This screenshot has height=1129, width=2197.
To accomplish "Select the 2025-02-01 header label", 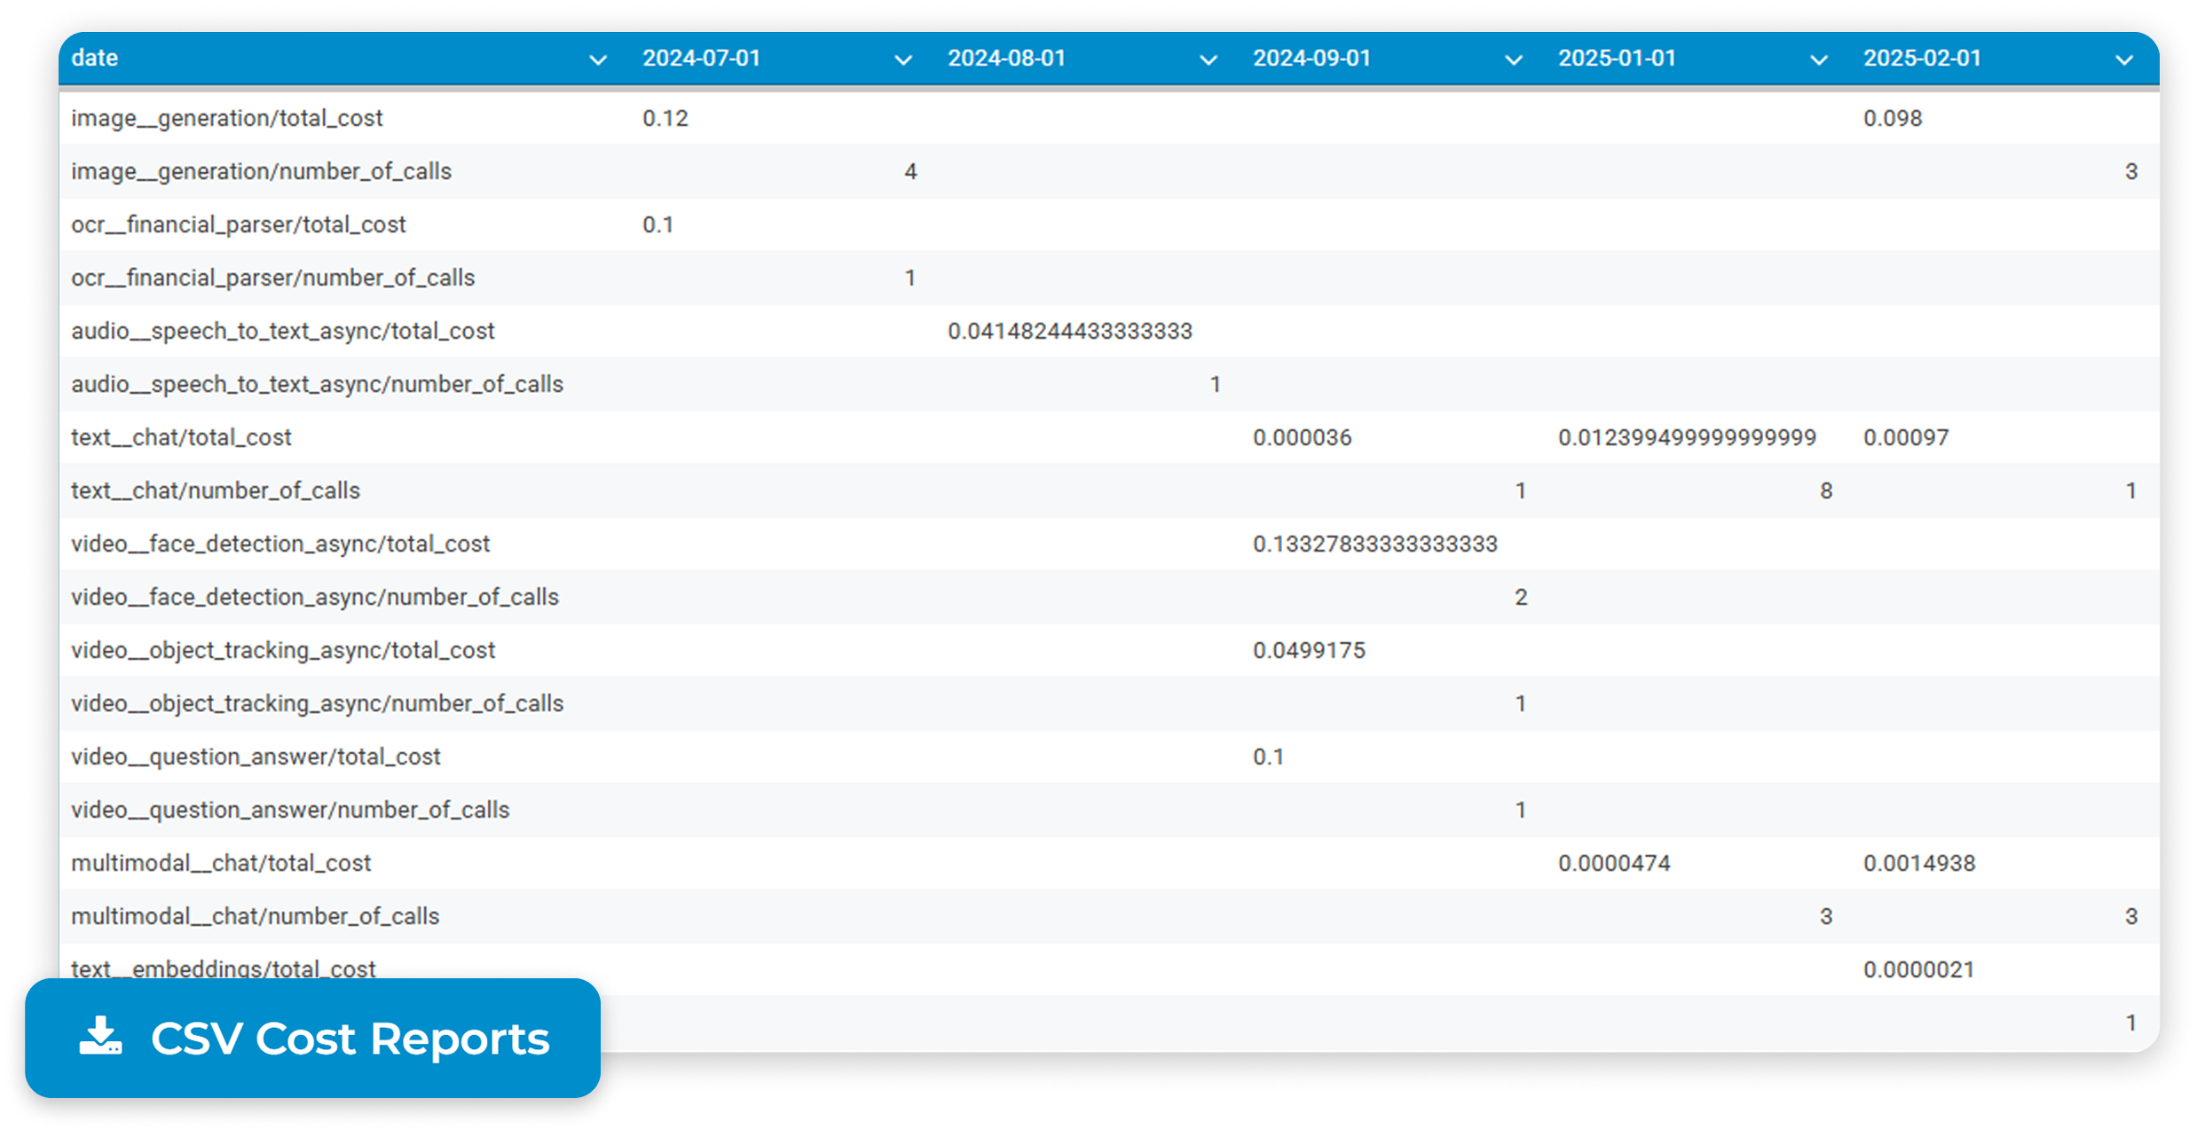I will point(1923,58).
